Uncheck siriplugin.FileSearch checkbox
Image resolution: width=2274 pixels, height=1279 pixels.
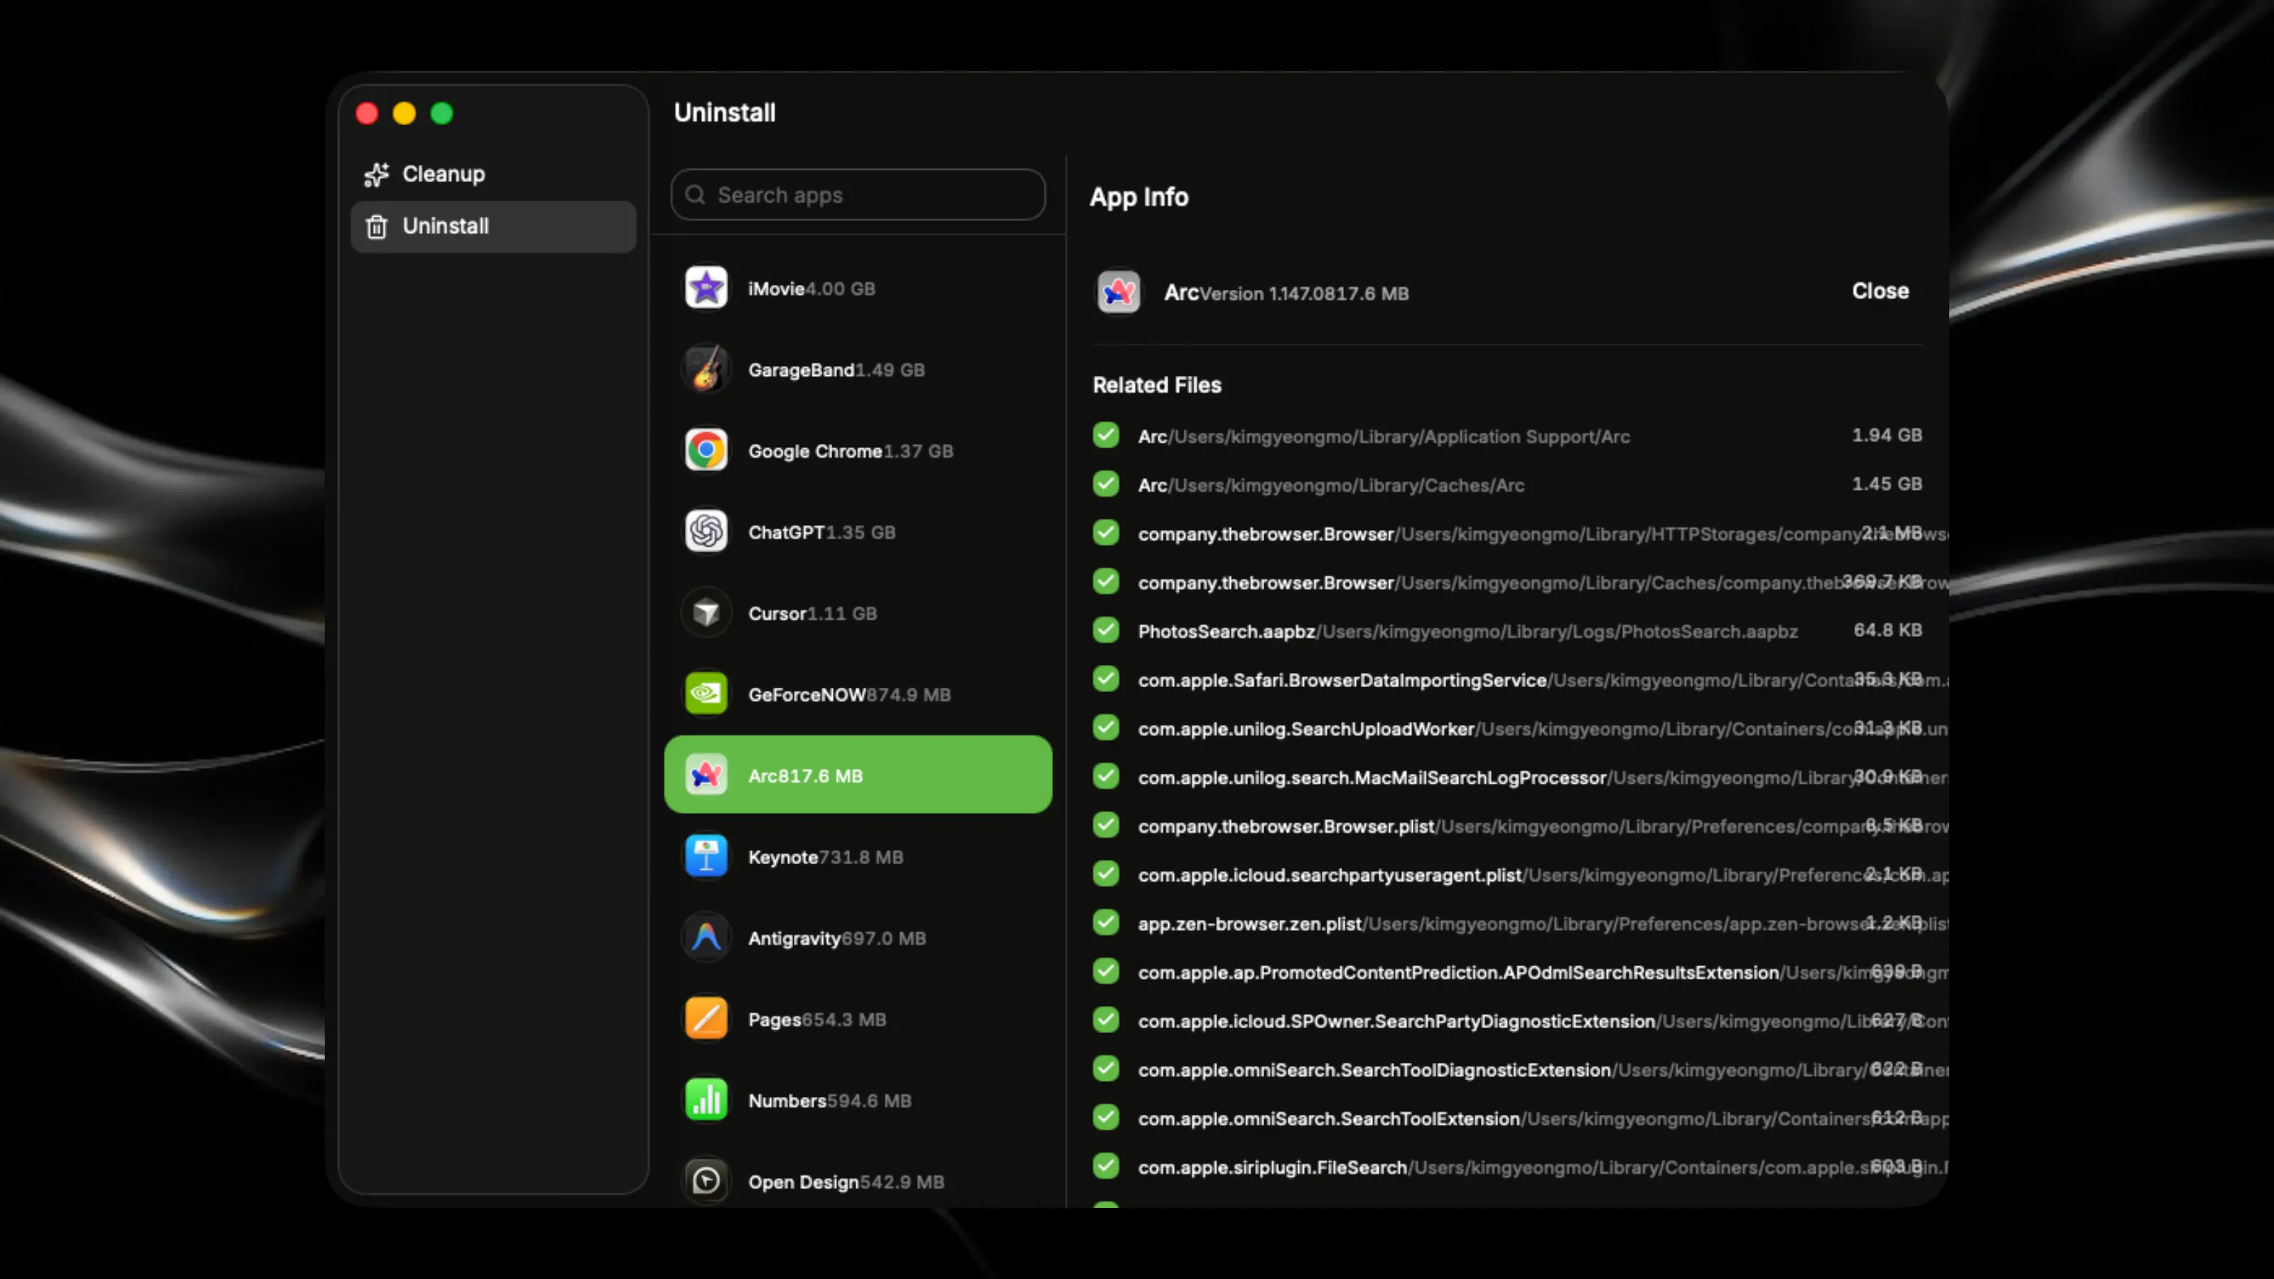pyautogui.click(x=1106, y=1166)
